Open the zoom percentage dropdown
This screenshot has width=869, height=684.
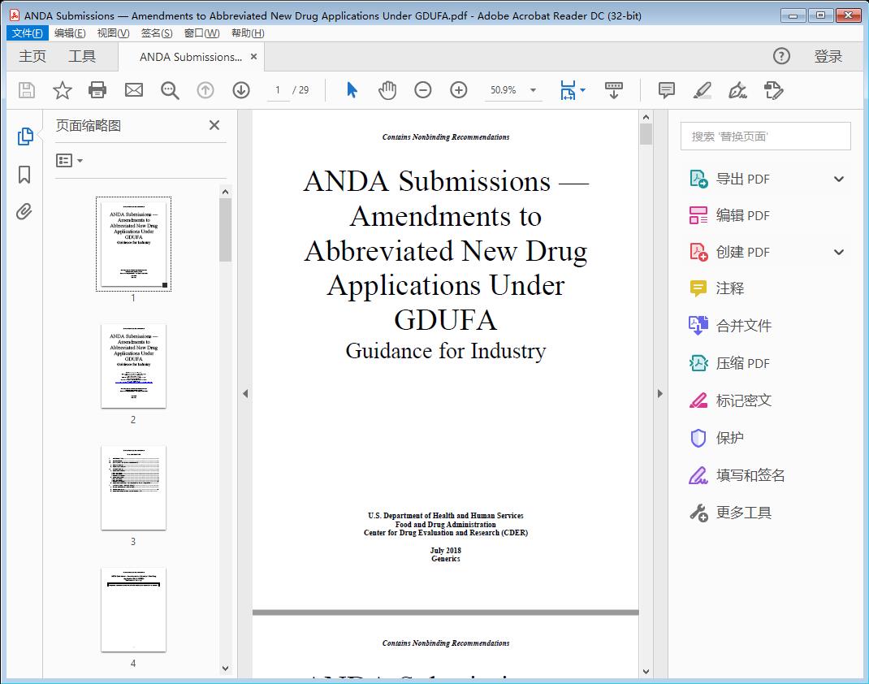click(x=532, y=90)
